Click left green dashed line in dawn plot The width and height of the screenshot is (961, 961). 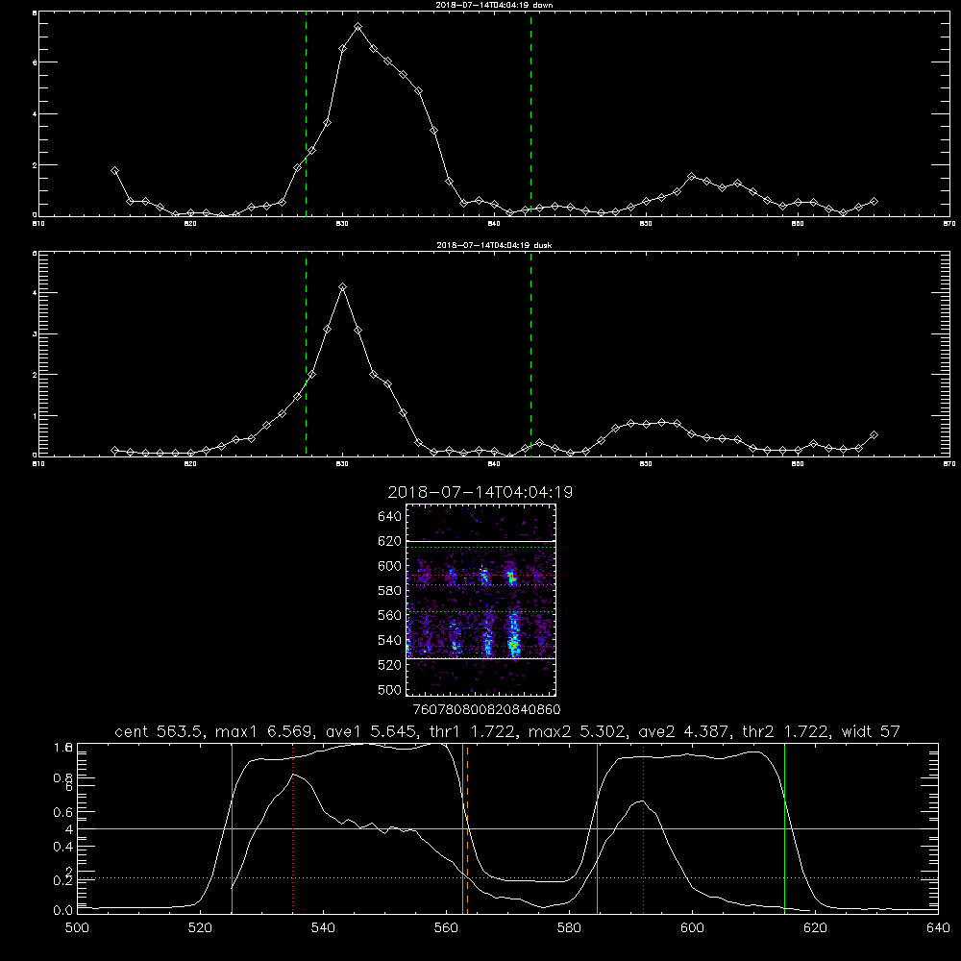[x=306, y=114]
